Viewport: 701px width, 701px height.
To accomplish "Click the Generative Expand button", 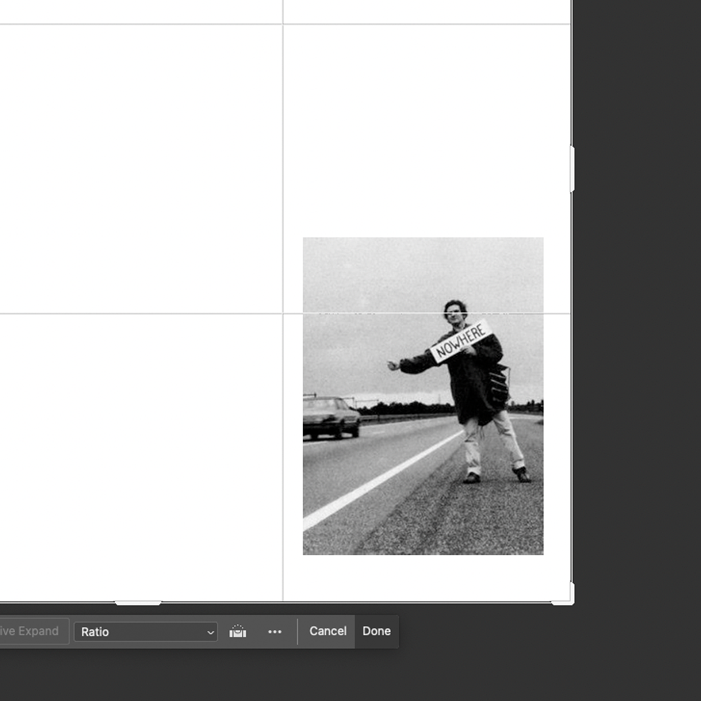I will click(33, 631).
